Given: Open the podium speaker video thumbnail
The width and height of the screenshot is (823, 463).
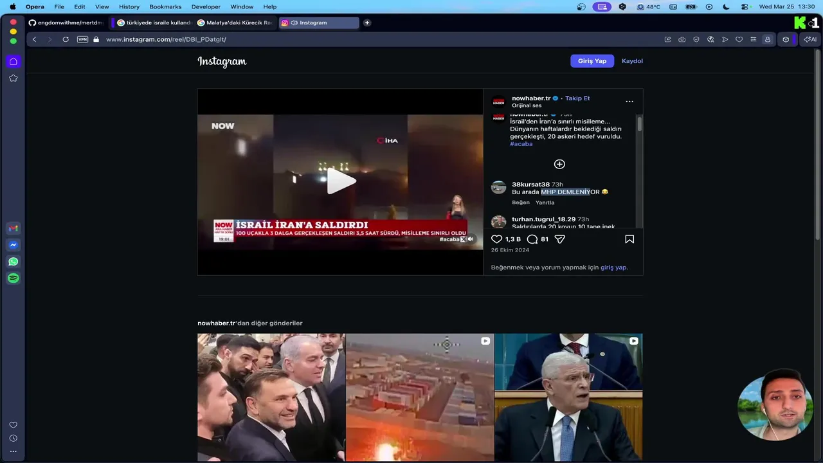Looking at the screenshot, I should 568,397.
